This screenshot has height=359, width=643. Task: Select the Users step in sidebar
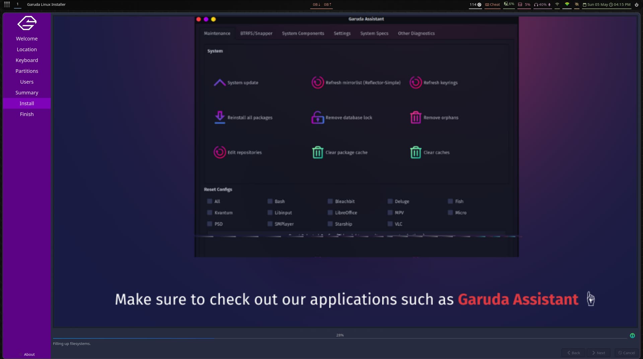(27, 82)
